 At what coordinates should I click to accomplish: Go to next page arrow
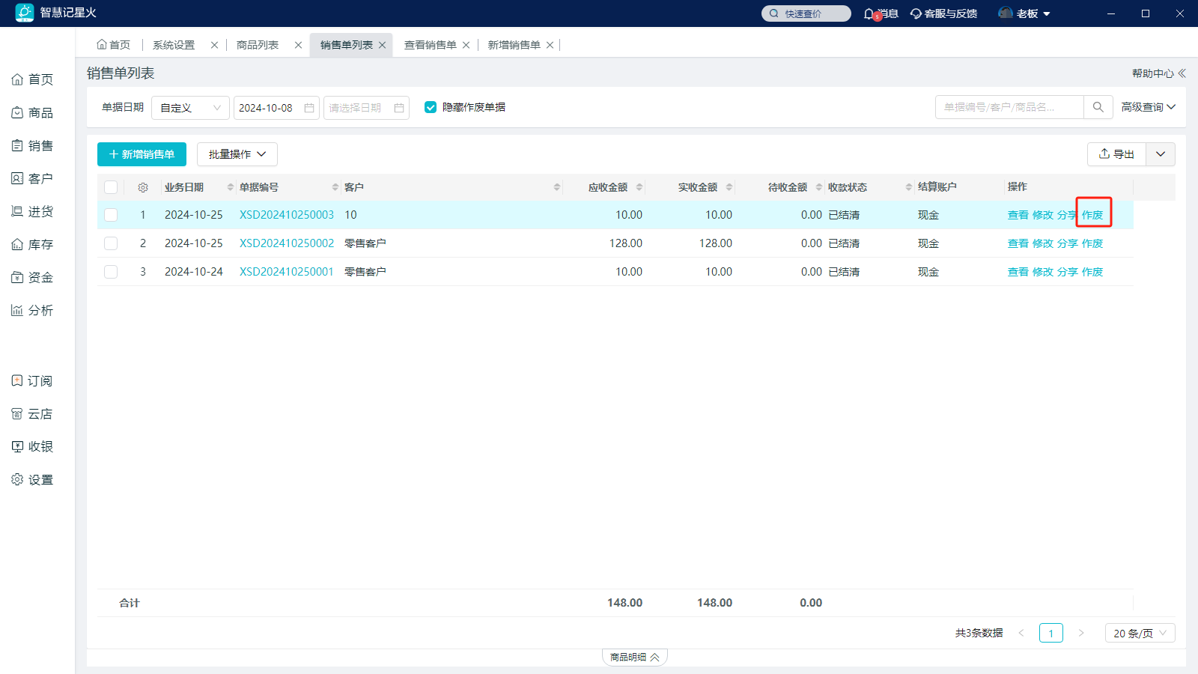pos(1081,633)
